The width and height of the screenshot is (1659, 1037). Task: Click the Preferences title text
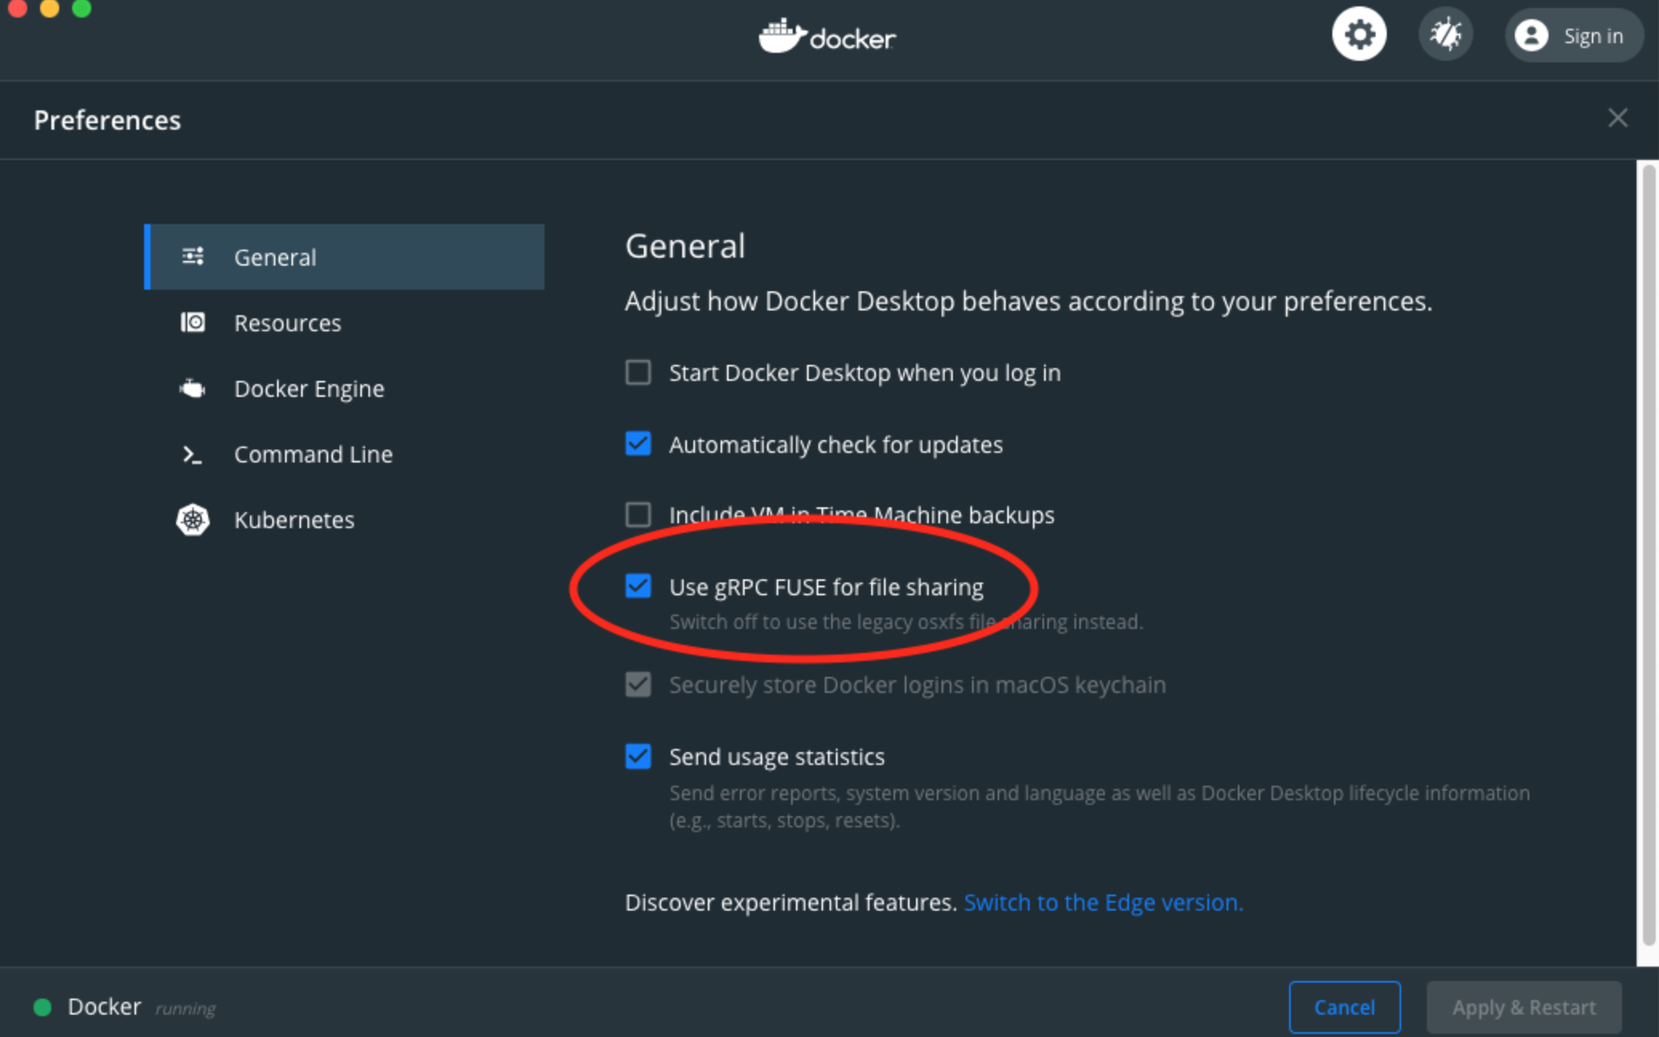coord(107,120)
